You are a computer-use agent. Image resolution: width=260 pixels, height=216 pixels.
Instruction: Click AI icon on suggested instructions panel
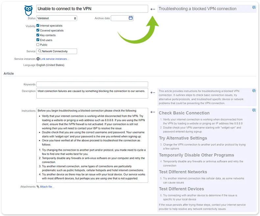pyautogui.click(x=254, y=110)
